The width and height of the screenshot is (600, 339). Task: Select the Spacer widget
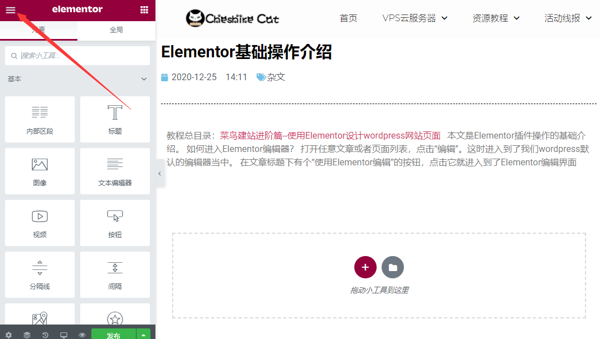pyautogui.click(x=114, y=274)
